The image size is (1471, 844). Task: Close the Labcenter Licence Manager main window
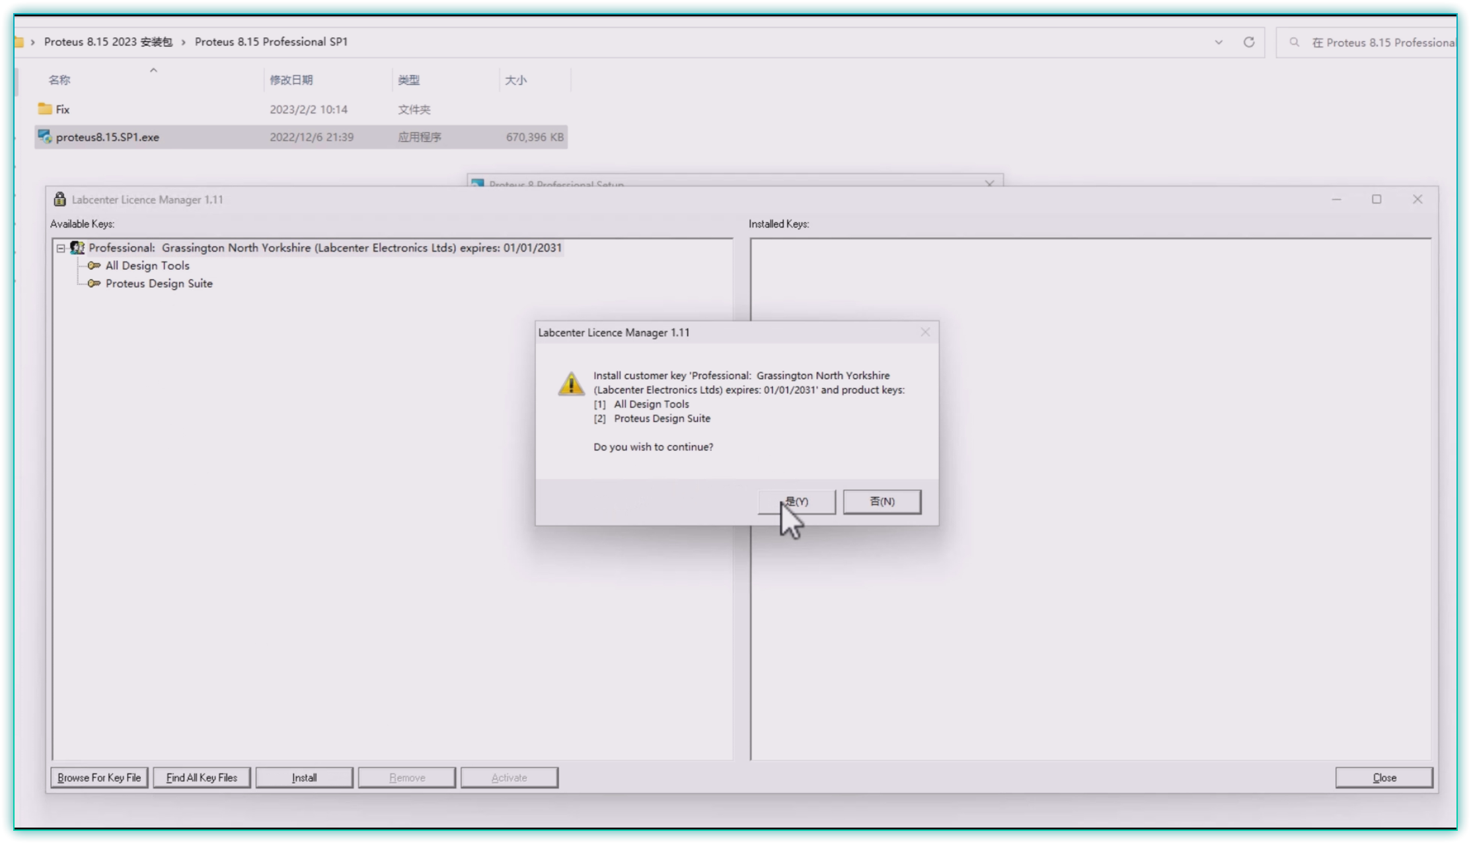(x=1417, y=199)
